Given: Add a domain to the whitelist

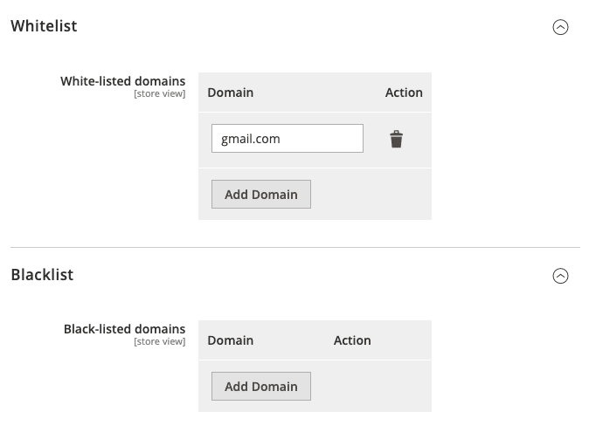Looking at the screenshot, I should click(260, 194).
